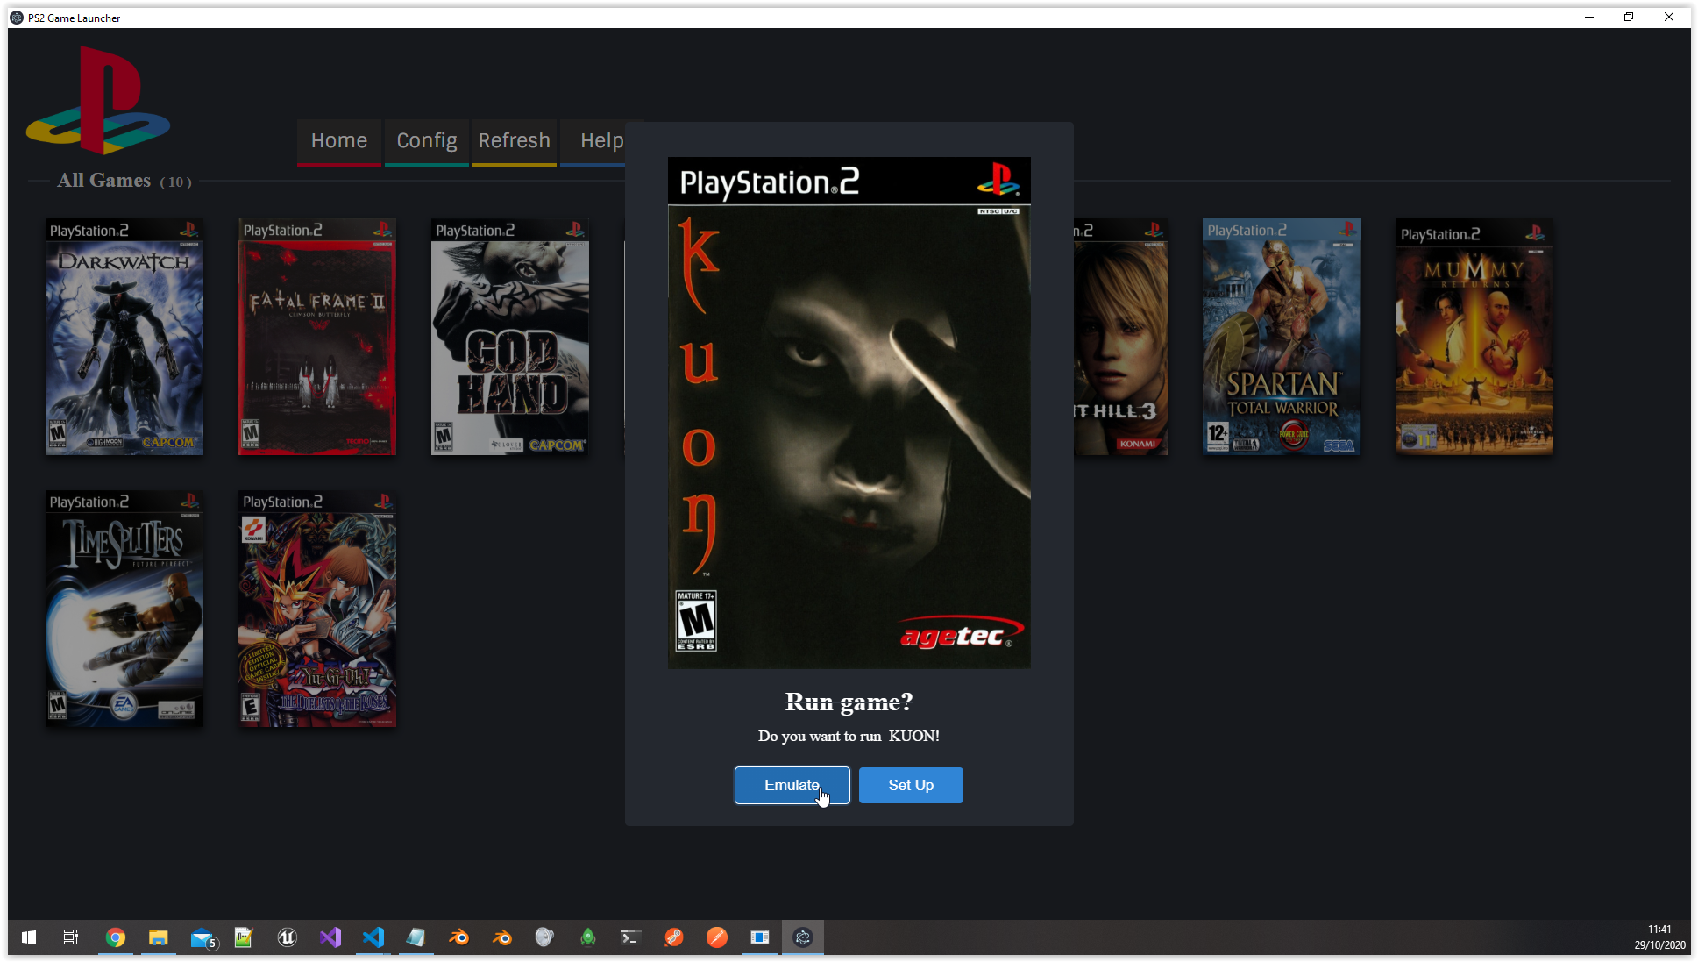Viewport: 1698px width, 962px height.
Task: Open The Mummy Returns game cover
Action: [1474, 337]
